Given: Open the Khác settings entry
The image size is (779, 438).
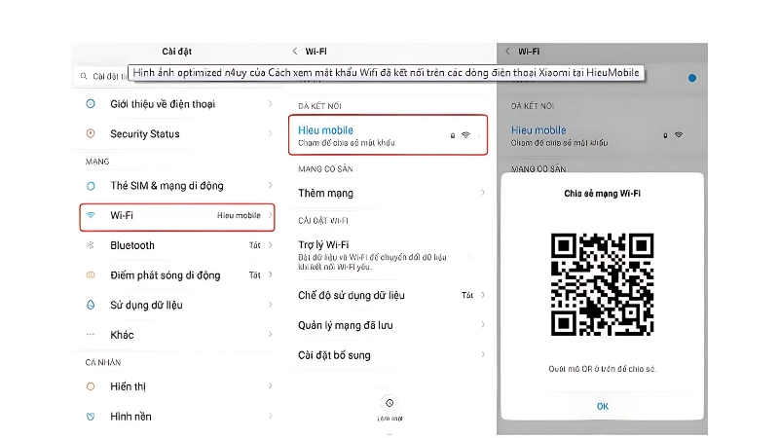Looking at the screenshot, I should 177,335.
